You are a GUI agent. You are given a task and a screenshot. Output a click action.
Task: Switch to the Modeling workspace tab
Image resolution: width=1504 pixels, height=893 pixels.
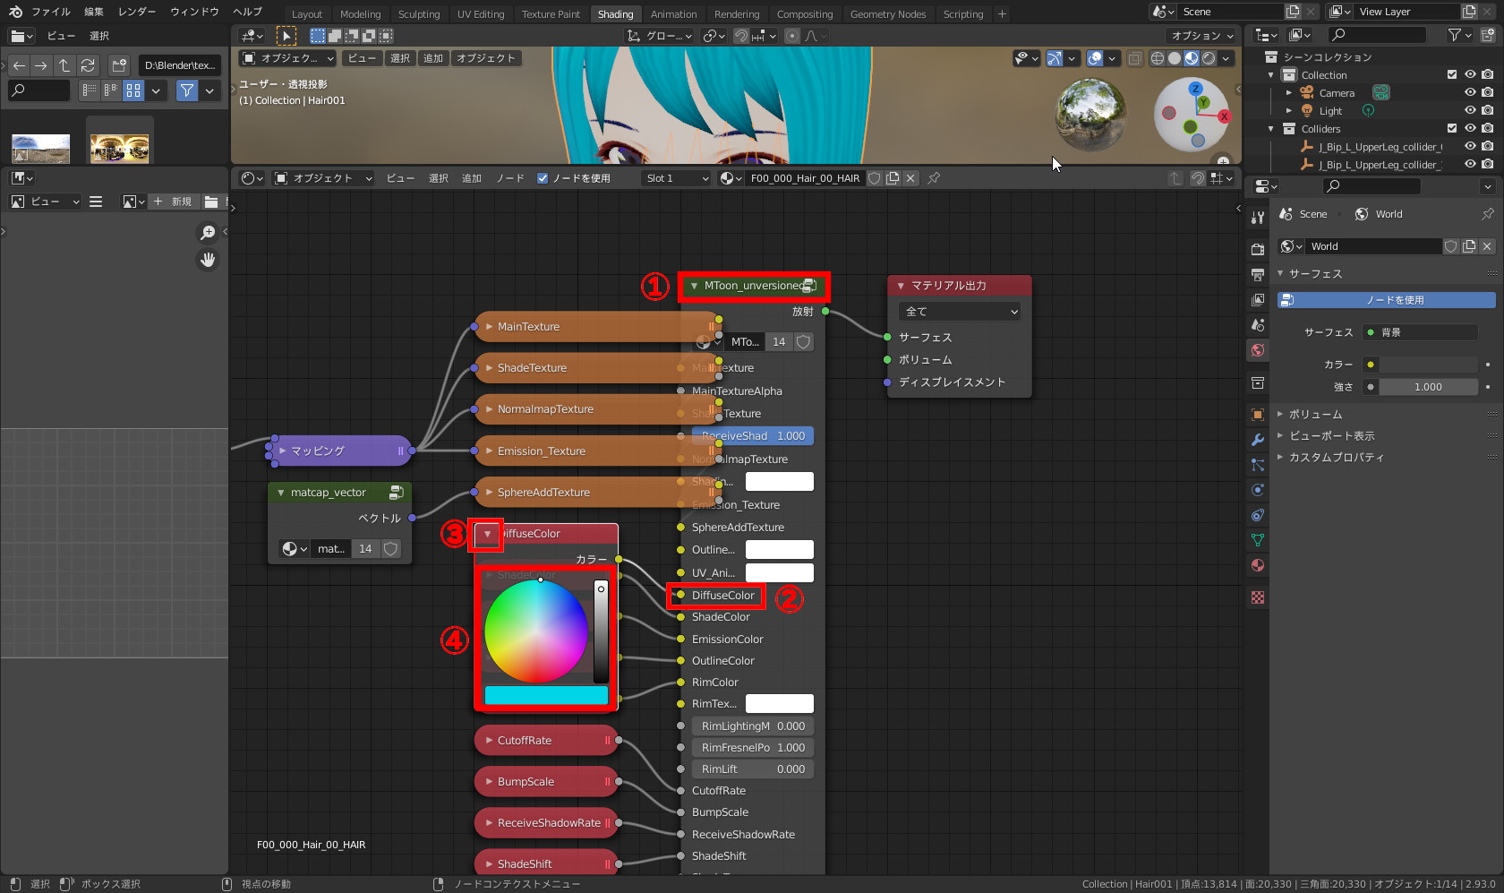click(361, 14)
